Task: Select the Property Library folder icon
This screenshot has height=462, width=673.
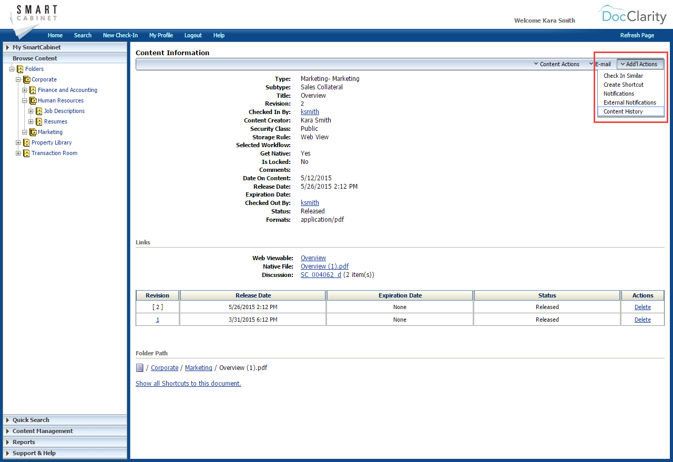Action: pyautogui.click(x=26, y=142)
